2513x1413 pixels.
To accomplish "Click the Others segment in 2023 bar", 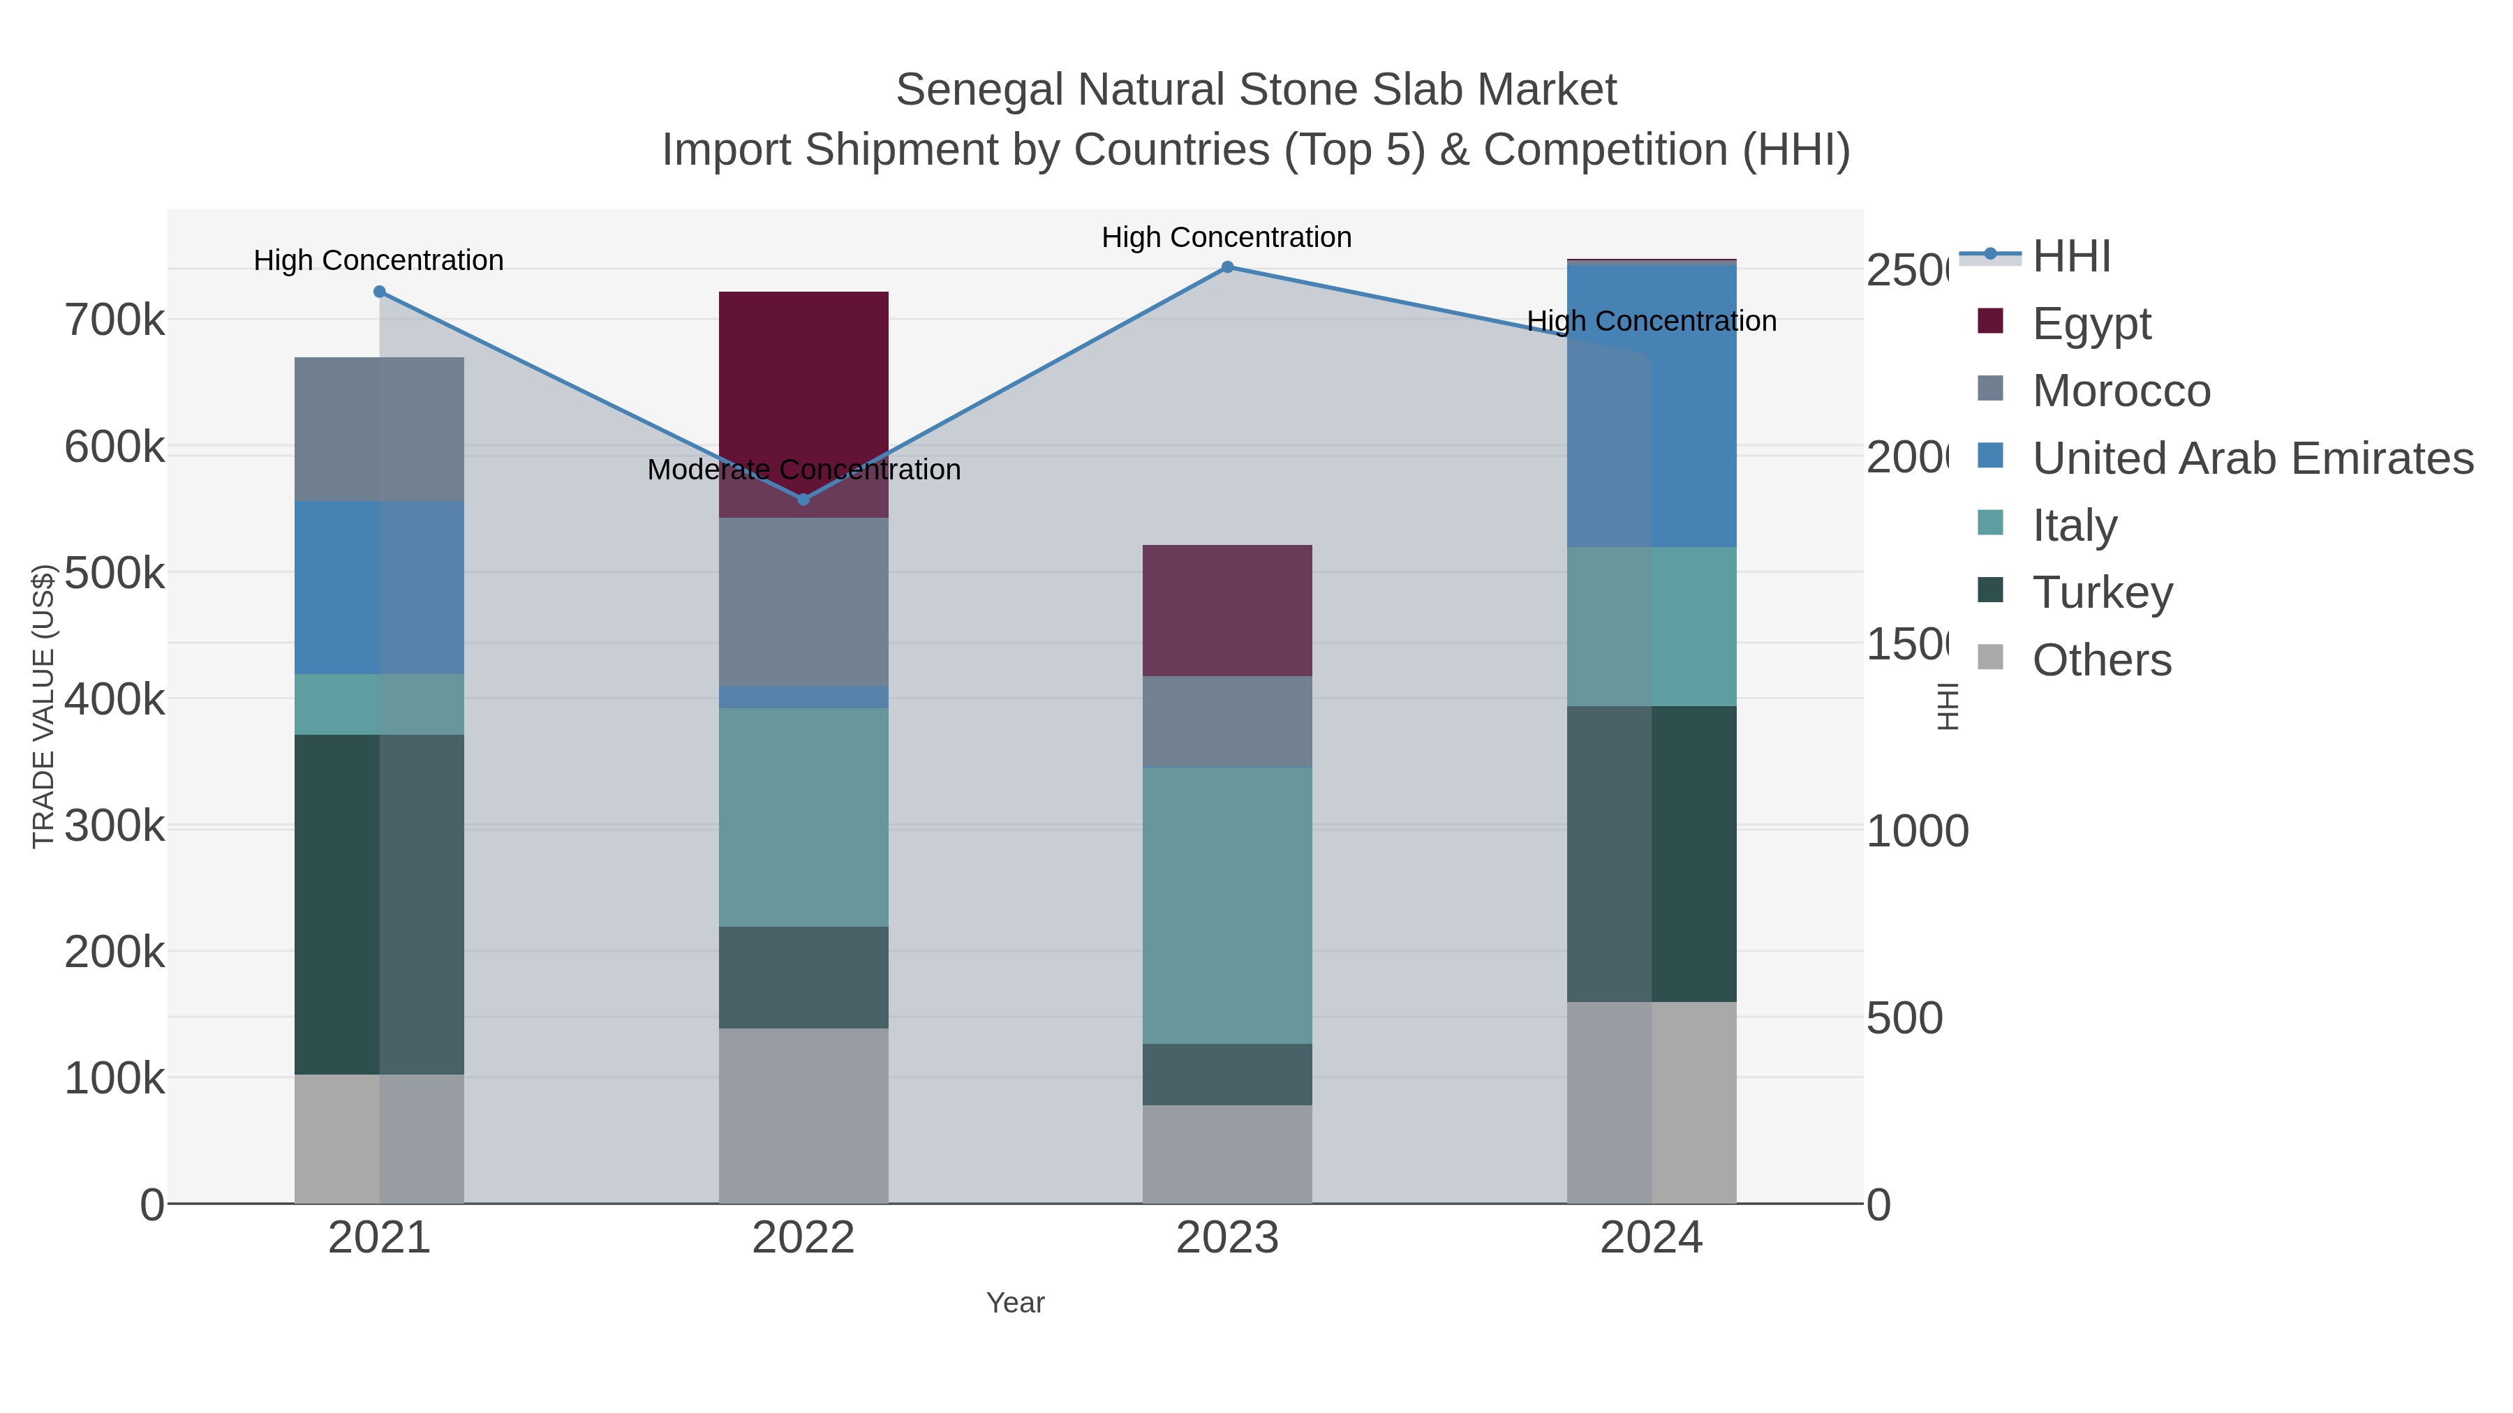I will tap(1227, 1155).
